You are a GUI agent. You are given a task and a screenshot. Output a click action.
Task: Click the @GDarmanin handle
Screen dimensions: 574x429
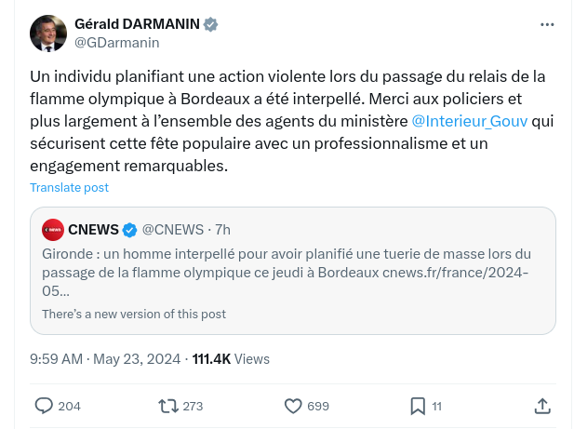pyautogui.click(x=116, y=43)
